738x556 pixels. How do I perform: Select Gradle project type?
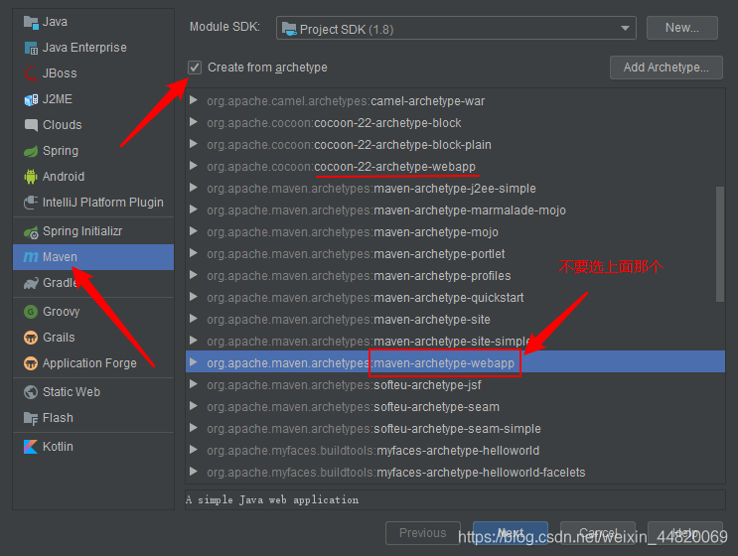[x=93, y=283]
